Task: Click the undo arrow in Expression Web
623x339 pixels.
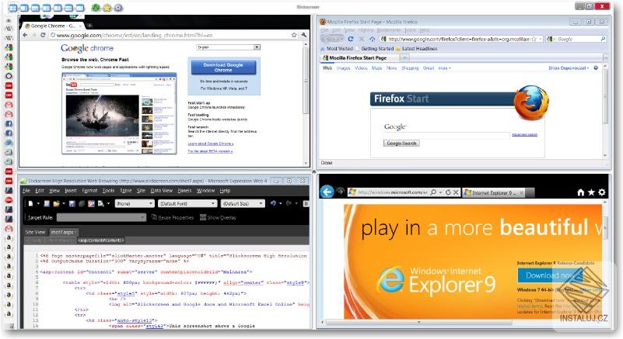Action: point(273,203)
